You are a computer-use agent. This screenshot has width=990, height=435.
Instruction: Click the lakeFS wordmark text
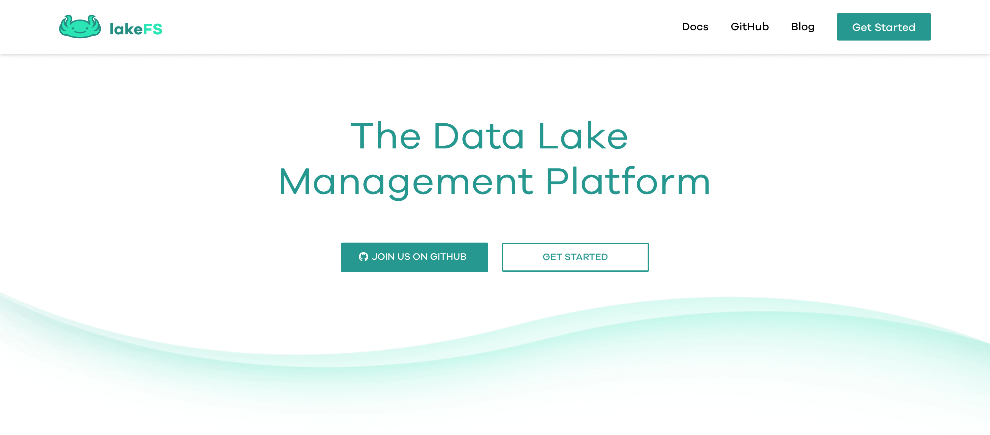(x=136, y=29)
